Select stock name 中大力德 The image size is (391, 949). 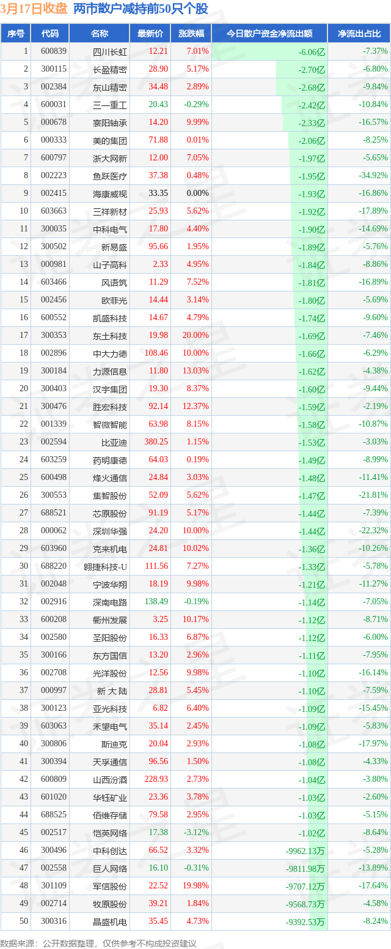(x=110, y=353)
